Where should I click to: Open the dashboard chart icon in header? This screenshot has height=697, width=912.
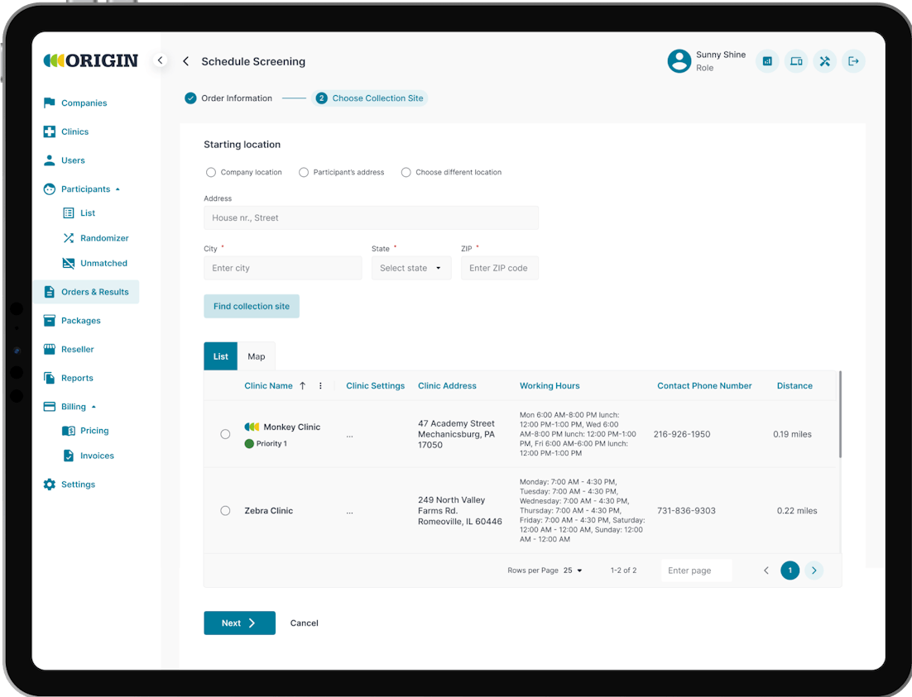[767, 61]
